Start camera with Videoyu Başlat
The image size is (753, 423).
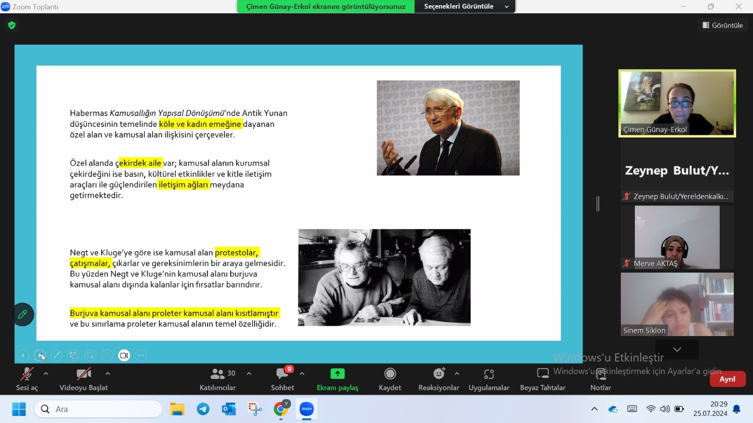tap(84, 379)
